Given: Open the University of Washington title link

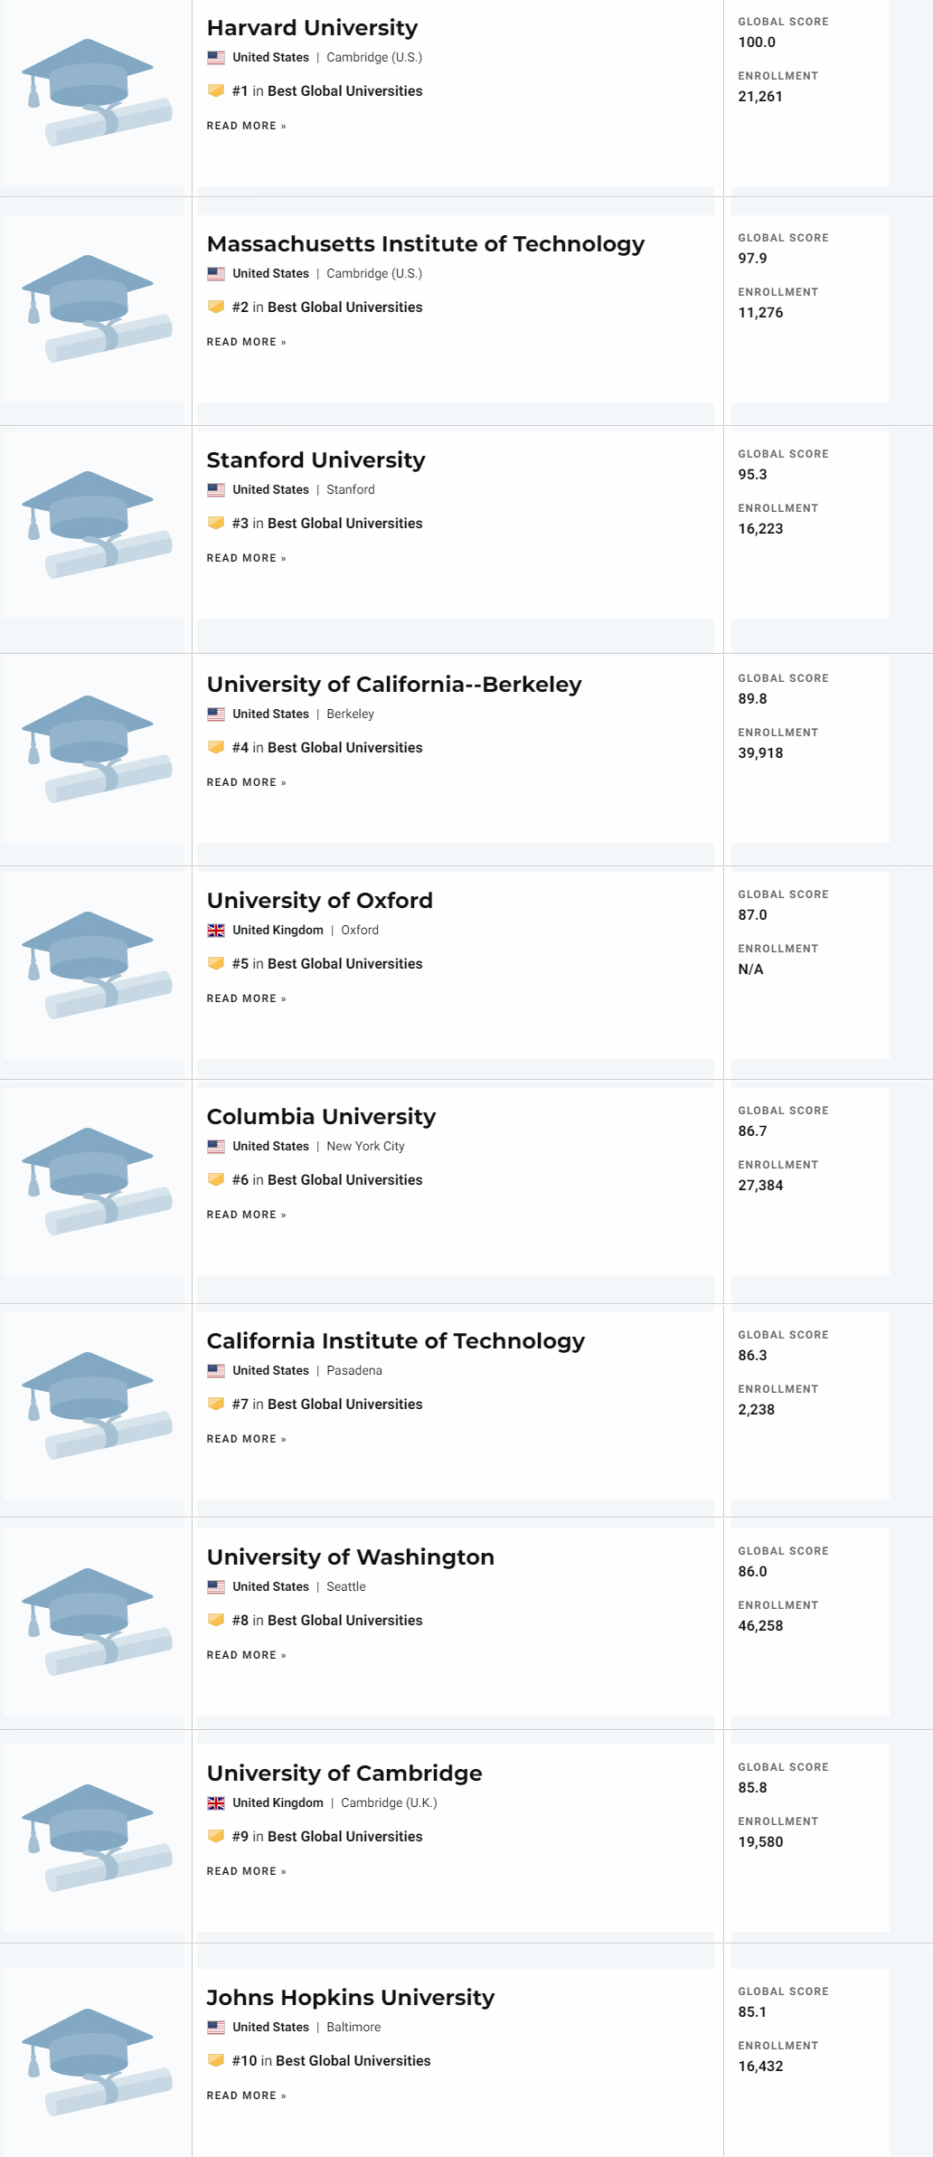Looking at the screenshot, I should pyautogui.click(x=350, y=1557).
